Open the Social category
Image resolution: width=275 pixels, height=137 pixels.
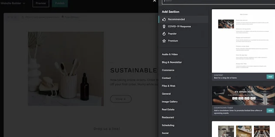pos(165,133)
